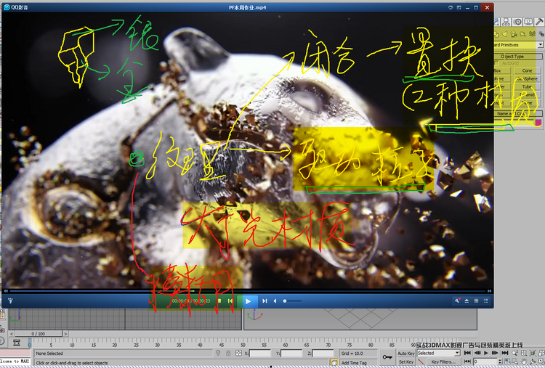Mute the QQ影音 speaker icon
The height and width of the screenshot is (368, 545).
coord(275,301)
